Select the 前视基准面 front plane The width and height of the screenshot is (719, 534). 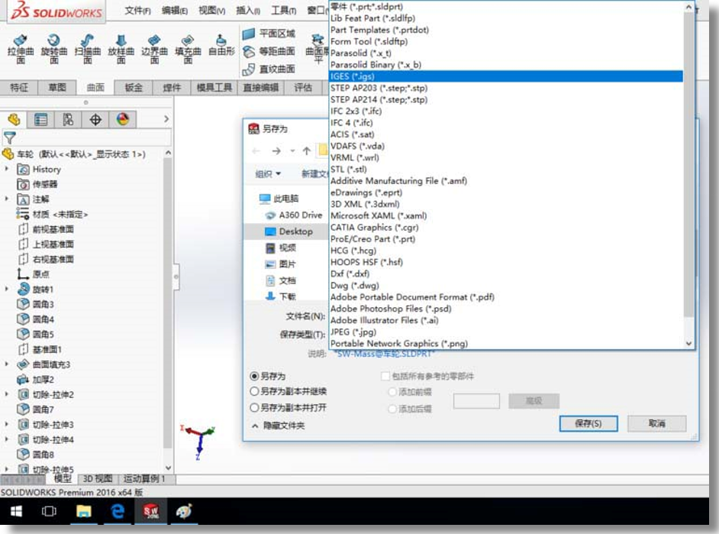[45, 229]
